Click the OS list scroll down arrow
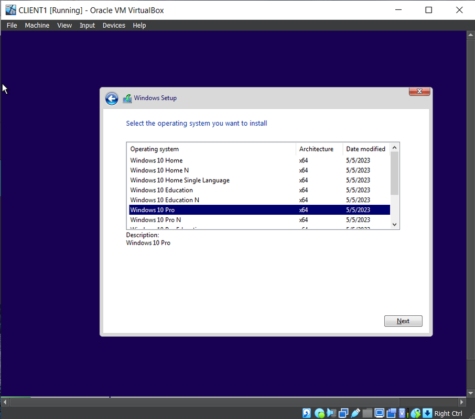Screen dimensions: 475x419 (394, 225)
